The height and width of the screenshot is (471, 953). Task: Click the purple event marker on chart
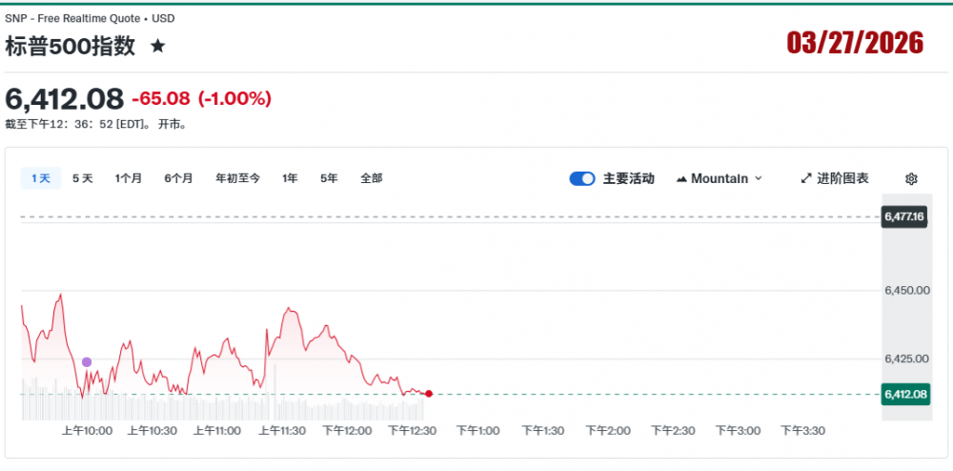[x=87, y=362]
